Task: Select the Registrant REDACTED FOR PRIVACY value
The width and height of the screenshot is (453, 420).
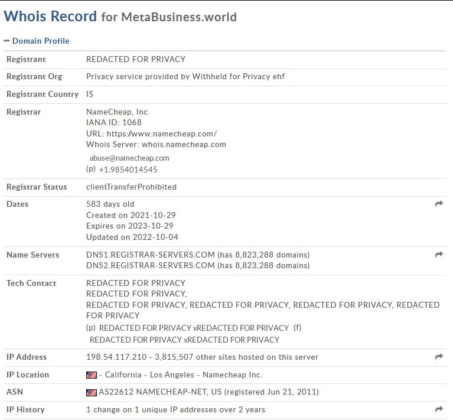Action: (x=136, y=59)
